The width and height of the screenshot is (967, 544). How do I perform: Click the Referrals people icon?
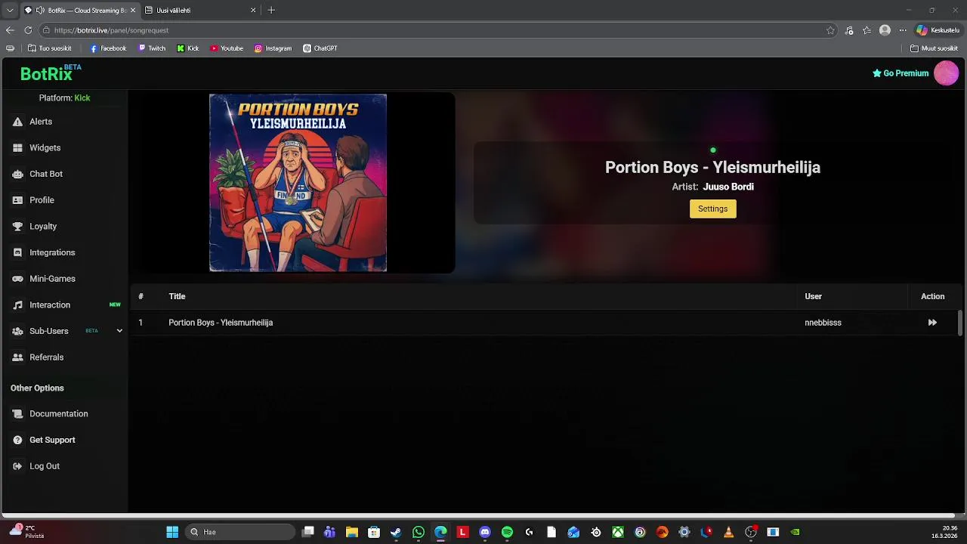coord(17,357)
